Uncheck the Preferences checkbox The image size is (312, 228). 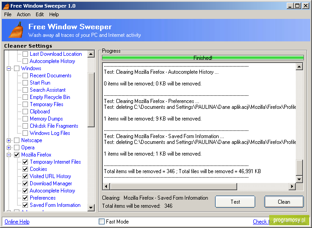coord(25,198)
